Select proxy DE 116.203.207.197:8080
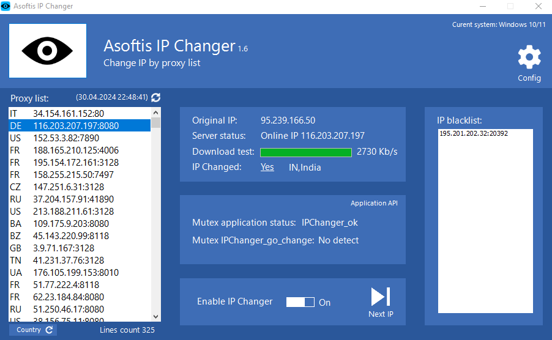Screen dimensions: 552x340 (80, 126)
